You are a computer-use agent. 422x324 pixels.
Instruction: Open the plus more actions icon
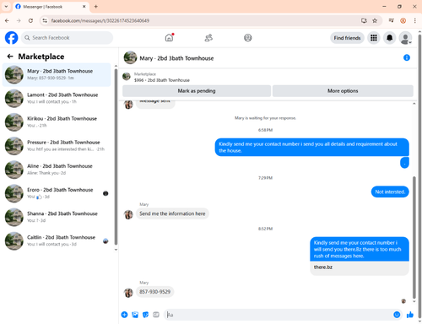click(x=124, y=315)
